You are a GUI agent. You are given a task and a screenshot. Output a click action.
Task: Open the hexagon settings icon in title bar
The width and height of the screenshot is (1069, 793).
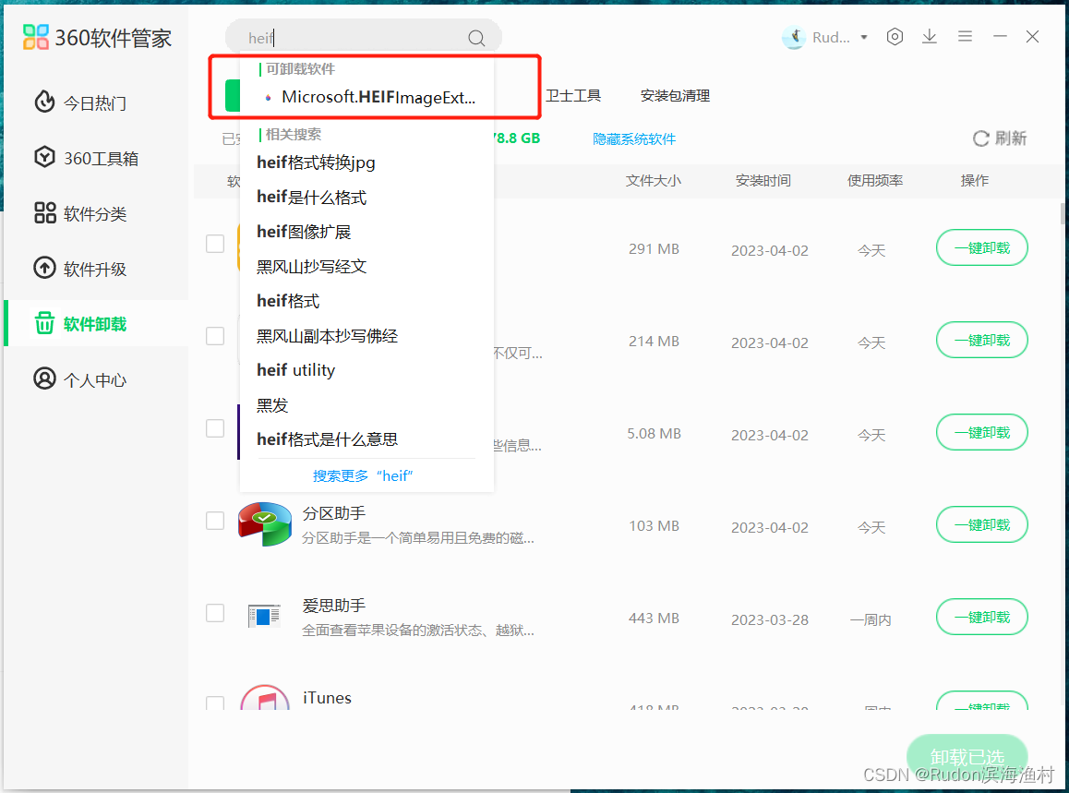895,37
